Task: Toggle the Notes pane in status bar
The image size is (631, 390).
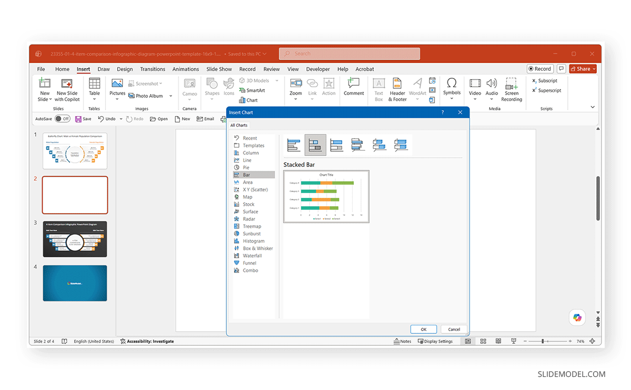Action: (x=402, y=341)
